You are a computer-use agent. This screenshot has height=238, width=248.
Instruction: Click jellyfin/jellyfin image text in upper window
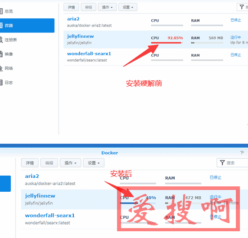pyautogui.click(x=79, y=43)
